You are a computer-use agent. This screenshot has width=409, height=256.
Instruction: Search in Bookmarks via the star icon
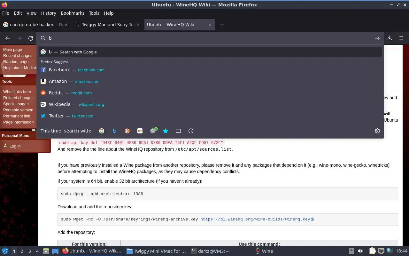tap(166, 131)
